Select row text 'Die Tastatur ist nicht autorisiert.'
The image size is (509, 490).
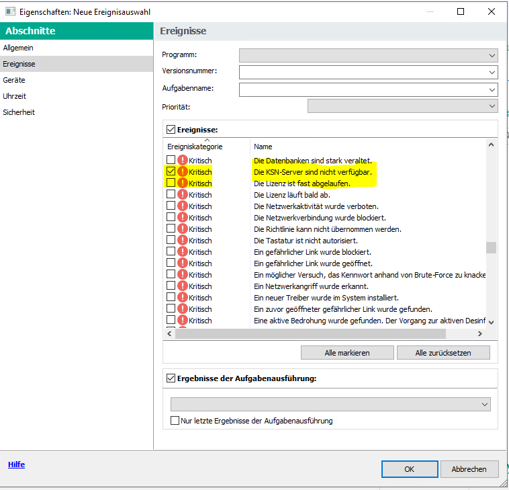(306, 241)
